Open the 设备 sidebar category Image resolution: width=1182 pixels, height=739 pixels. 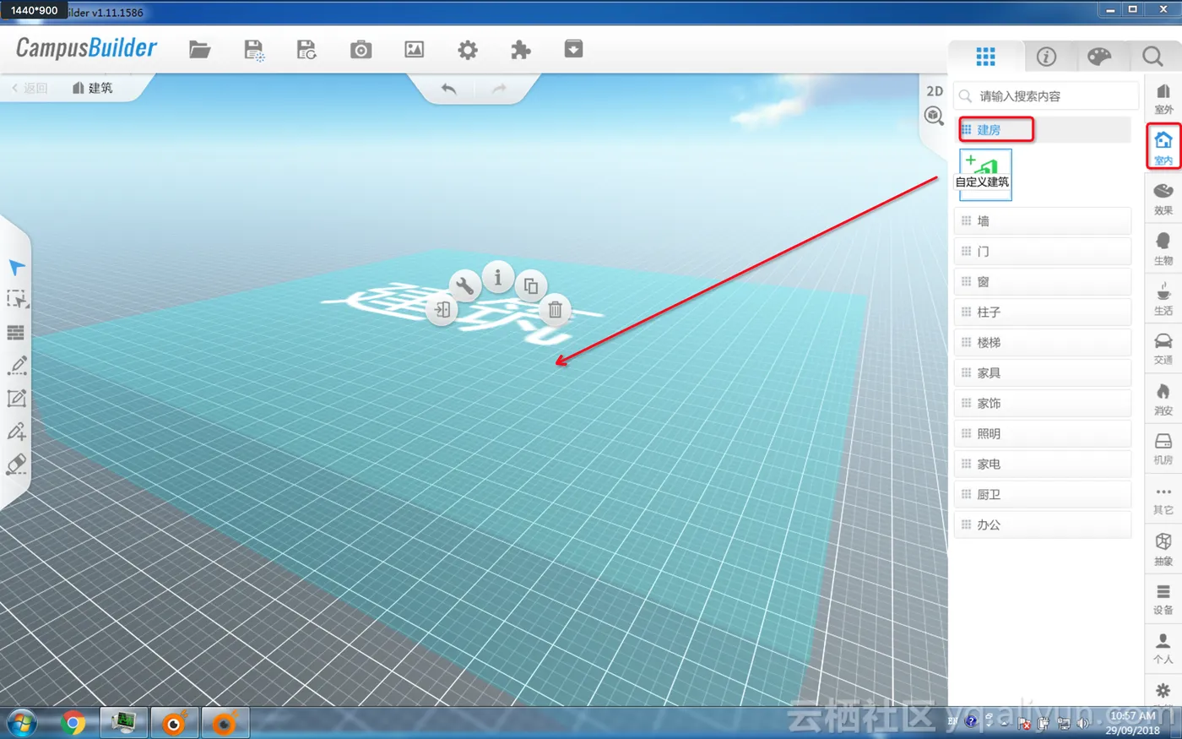click(1163, 598)
